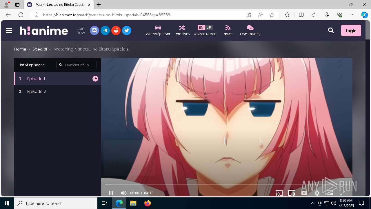Image resolution: width=371 pixels, height=209 pixels.
Task: Open Copilot sidebar
Action: pyautogui.click(x=365, y=15)
